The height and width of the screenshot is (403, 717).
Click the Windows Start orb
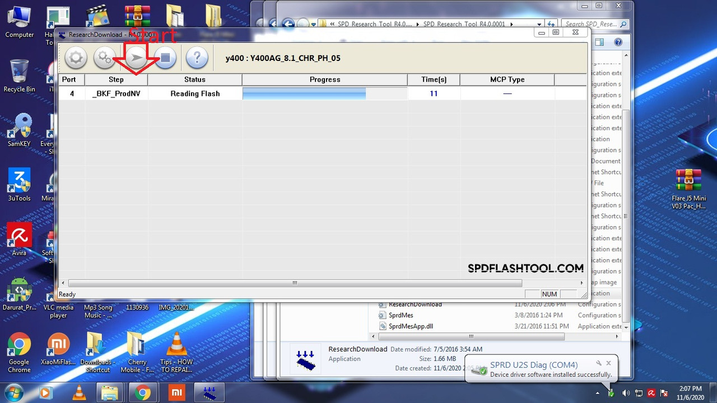(x=12, y=392)
